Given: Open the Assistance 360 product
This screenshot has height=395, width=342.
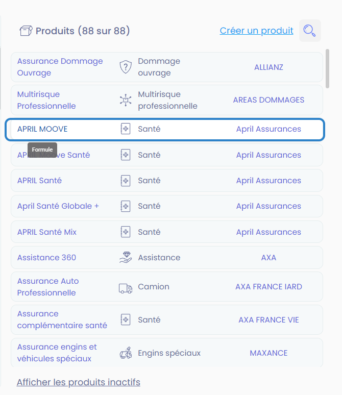Looking at the screenshot, I should 46,257.
